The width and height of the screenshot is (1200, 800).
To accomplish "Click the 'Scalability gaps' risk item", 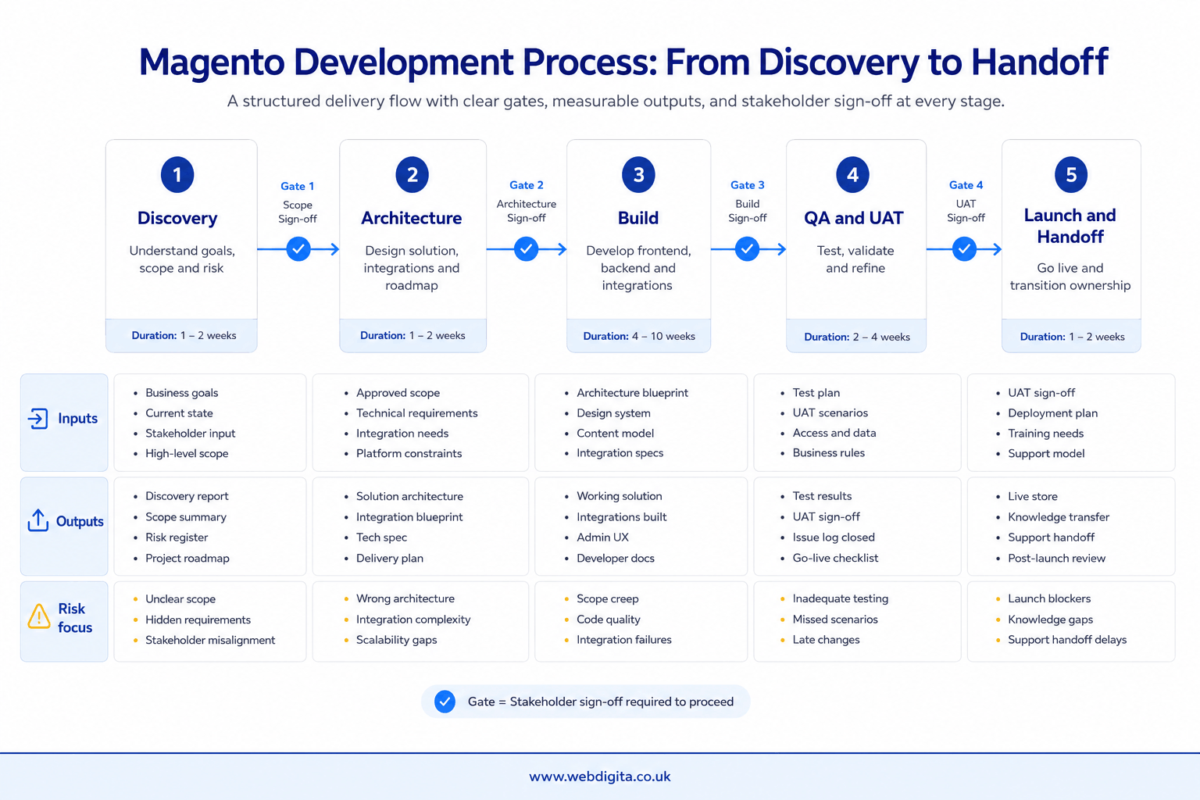I will 396,640.
